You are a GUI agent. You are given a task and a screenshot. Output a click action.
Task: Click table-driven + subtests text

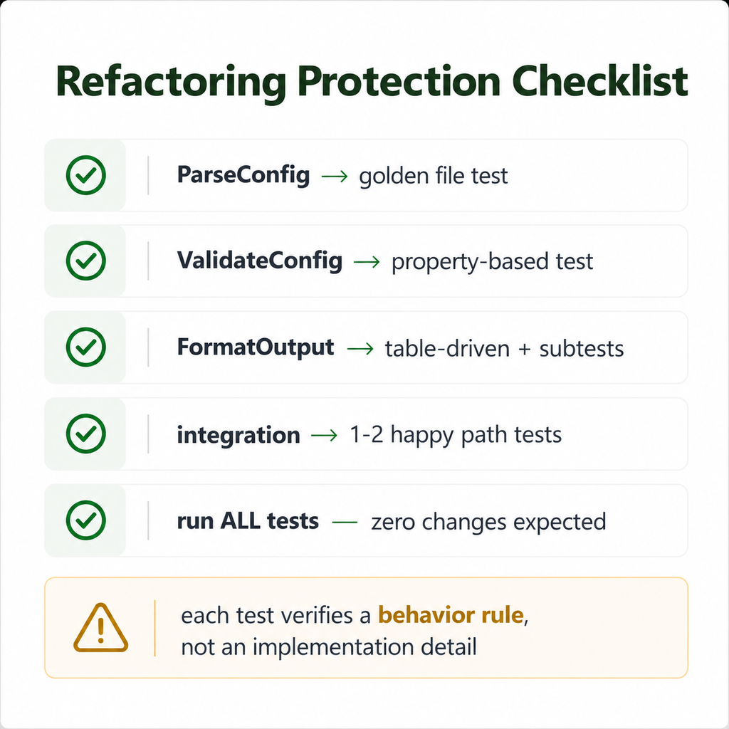tap(505, 349)
